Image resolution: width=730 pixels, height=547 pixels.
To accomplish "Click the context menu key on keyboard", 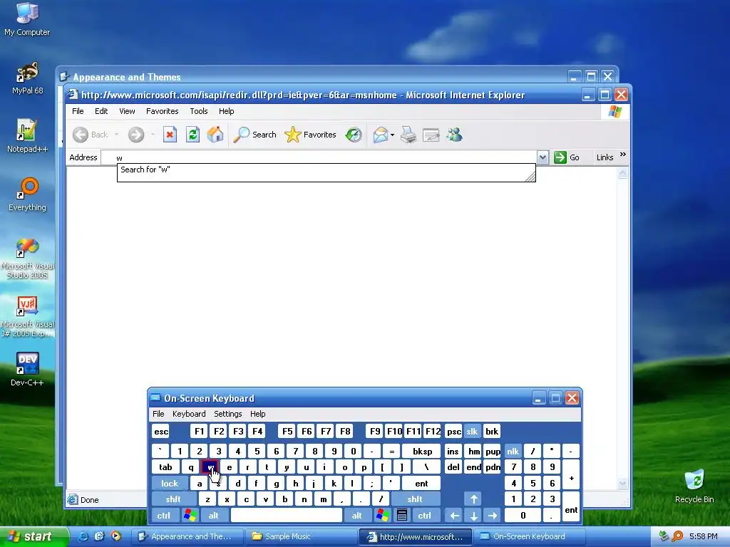I will tap(402, 516).
